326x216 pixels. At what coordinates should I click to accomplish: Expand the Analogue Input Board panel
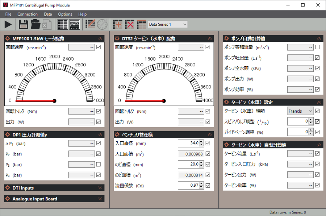100,199
